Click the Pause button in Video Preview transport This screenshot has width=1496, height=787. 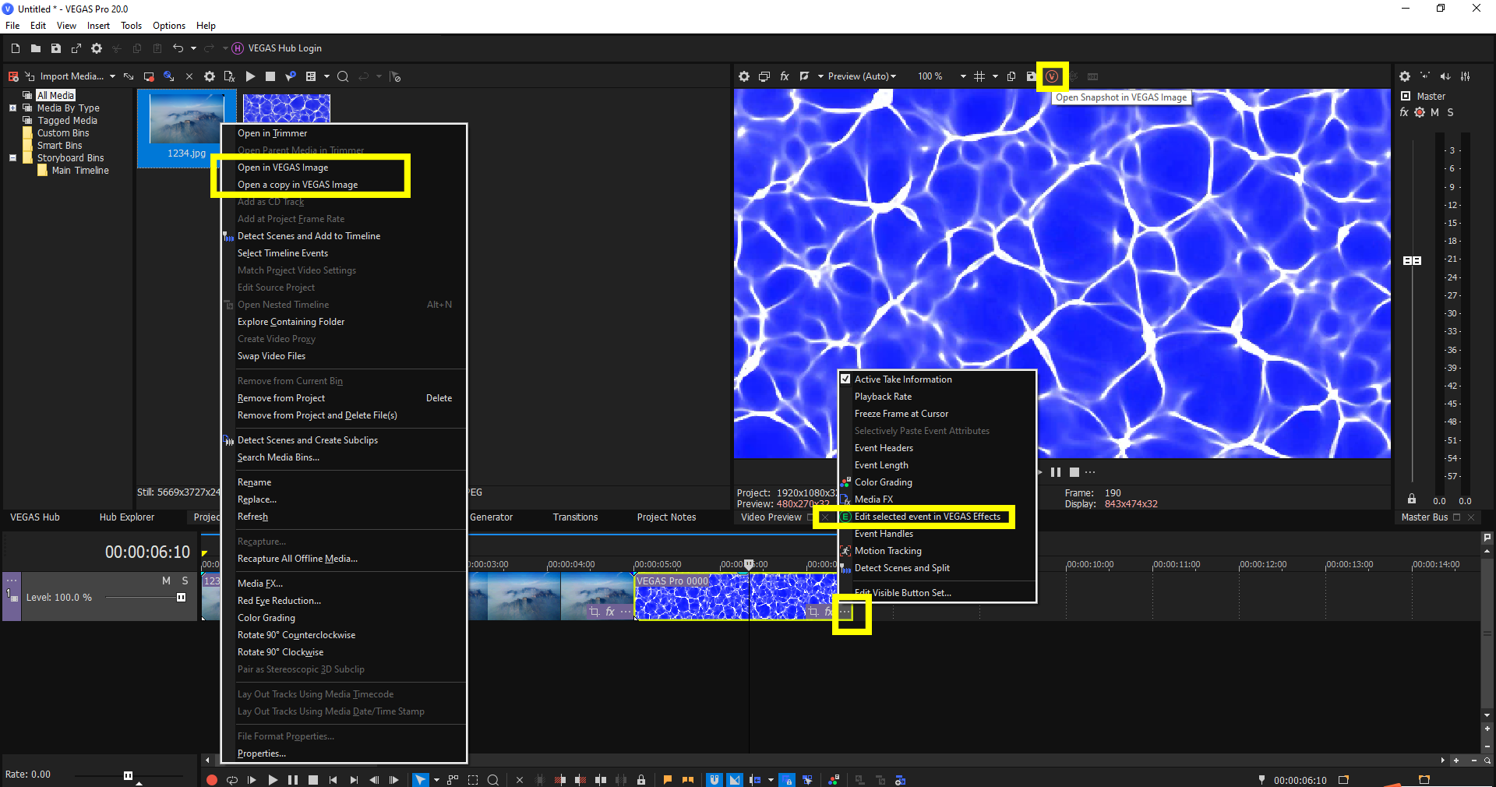pos(1056,472)
